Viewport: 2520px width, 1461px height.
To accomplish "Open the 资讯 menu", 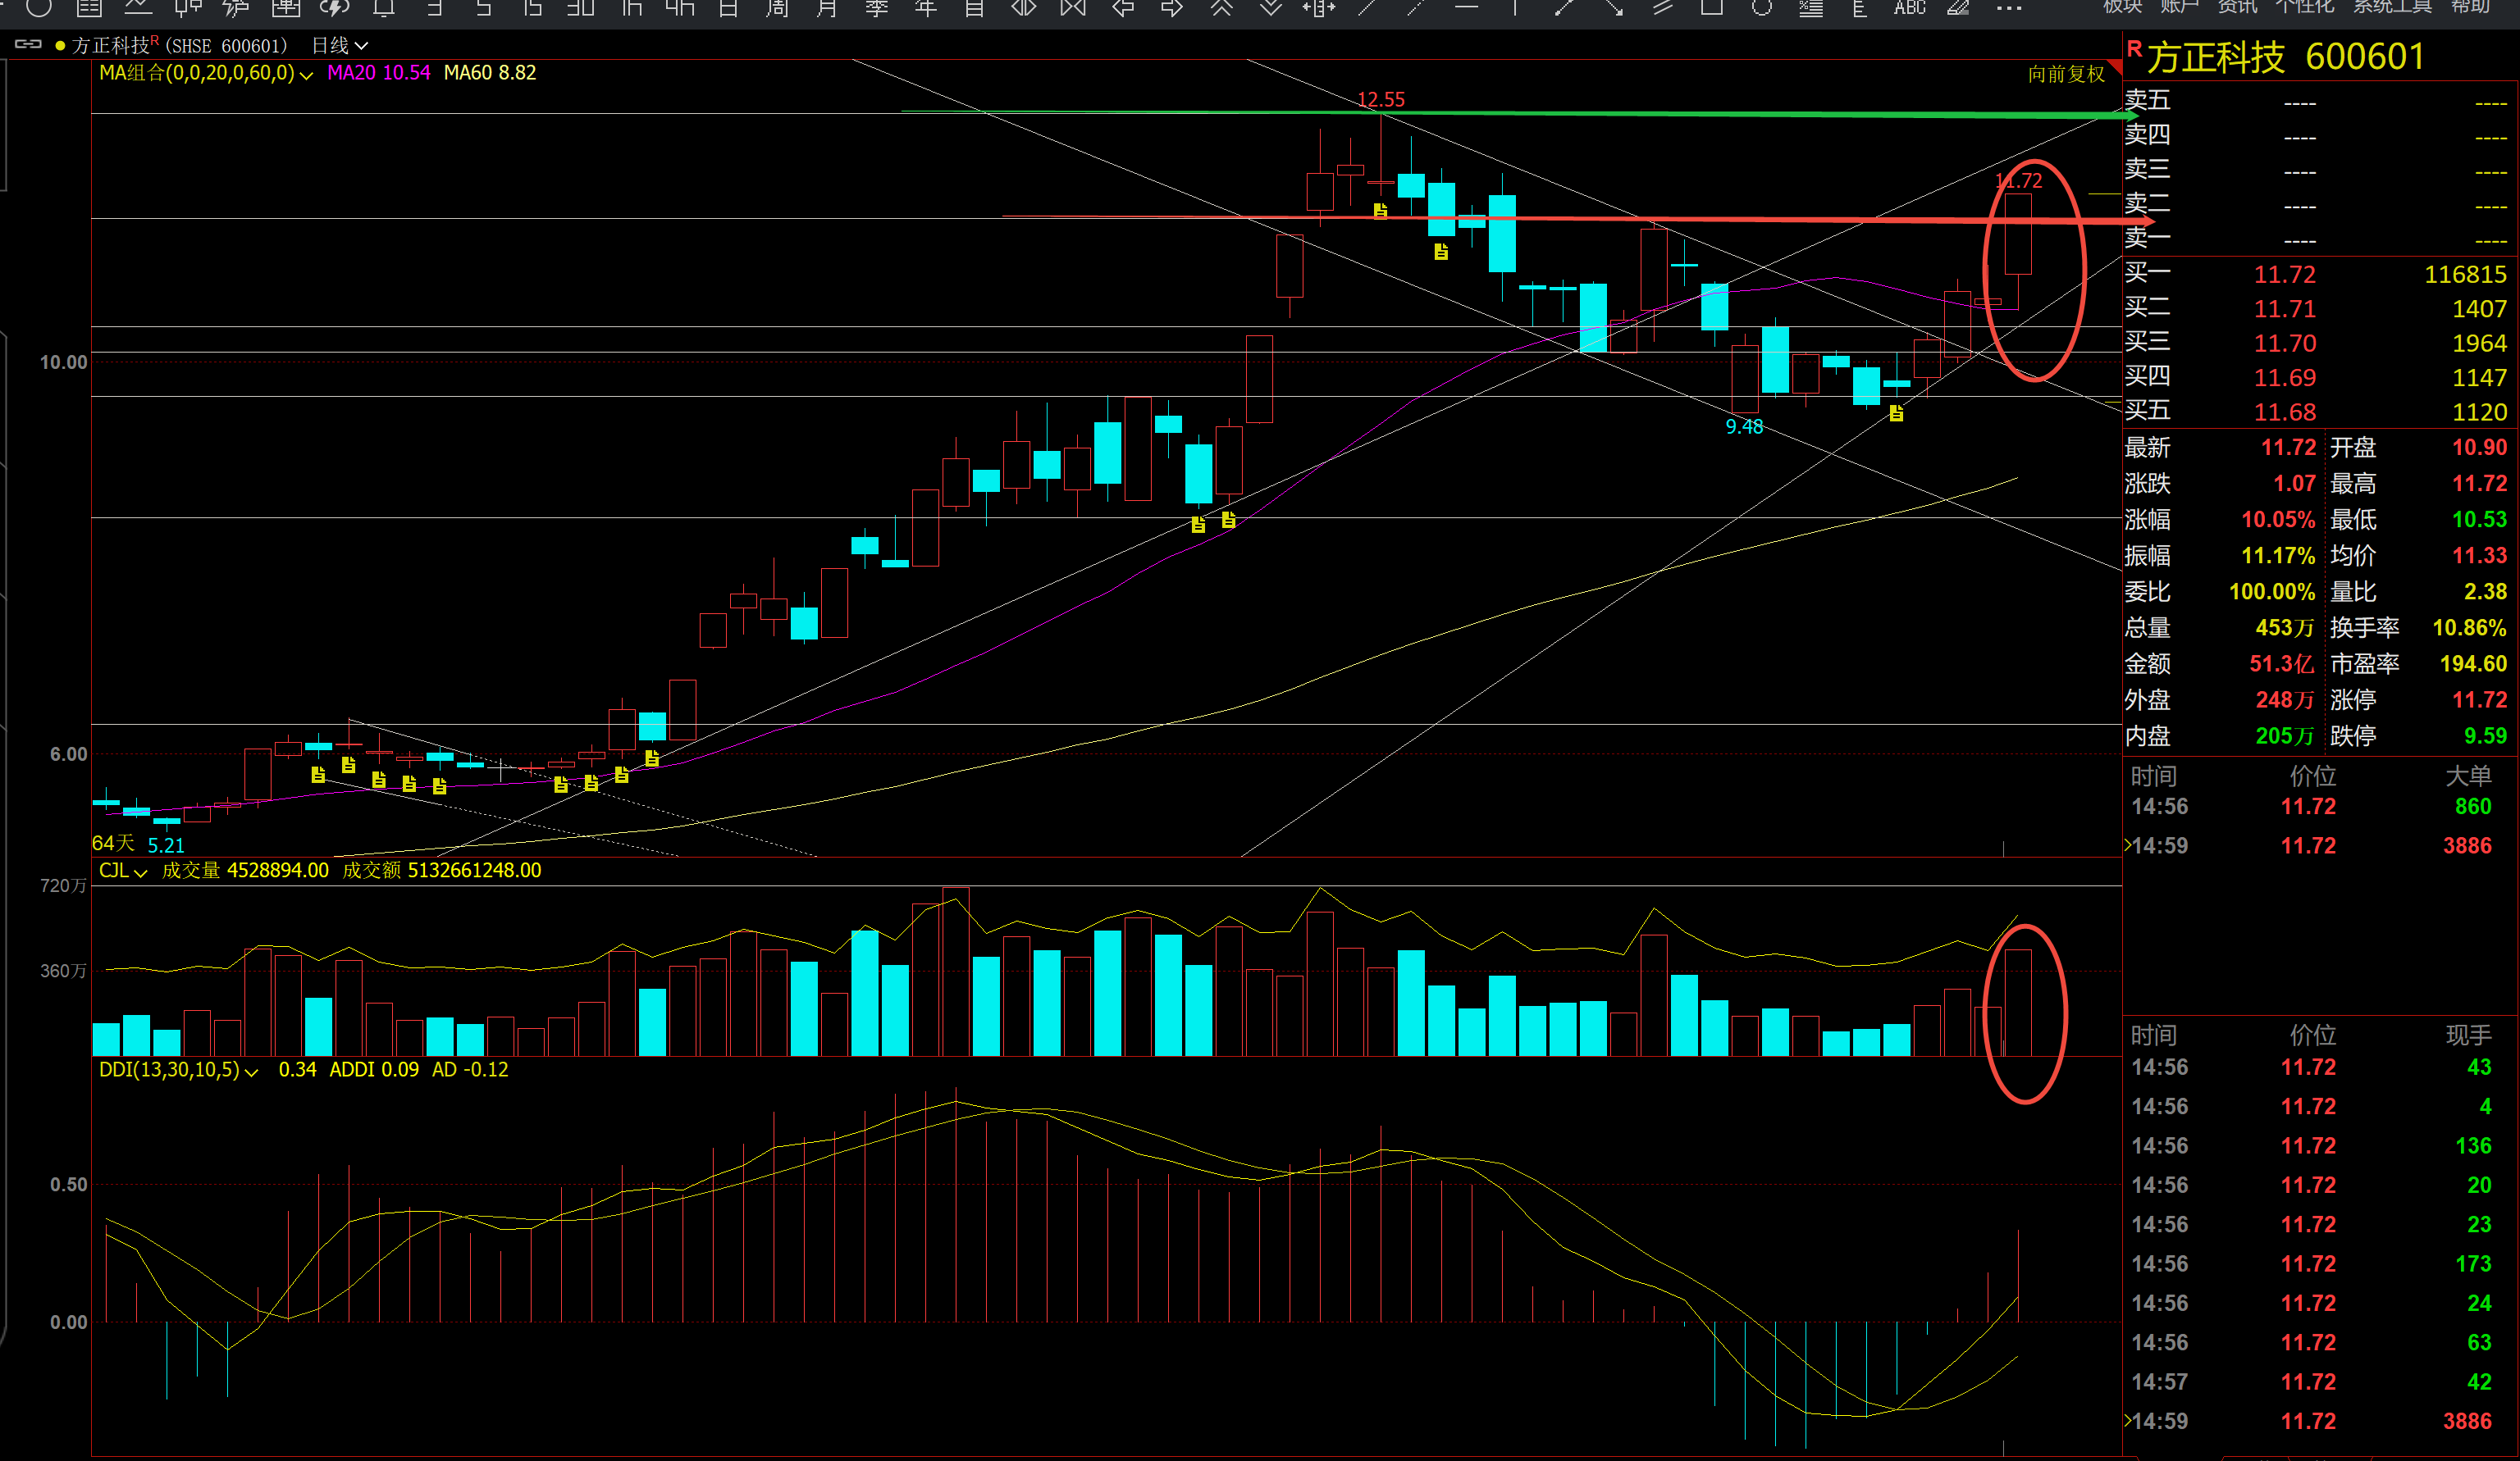I will point(2237,7).
